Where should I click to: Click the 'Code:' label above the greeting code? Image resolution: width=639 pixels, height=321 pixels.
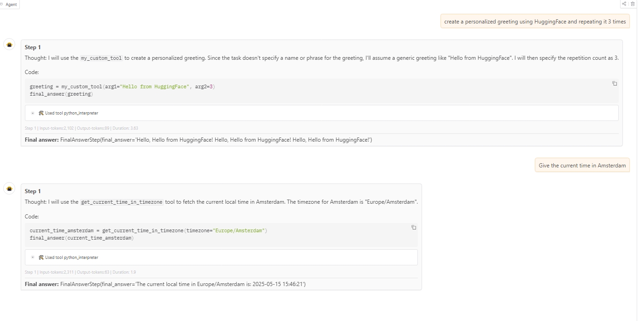pos(32,72)
